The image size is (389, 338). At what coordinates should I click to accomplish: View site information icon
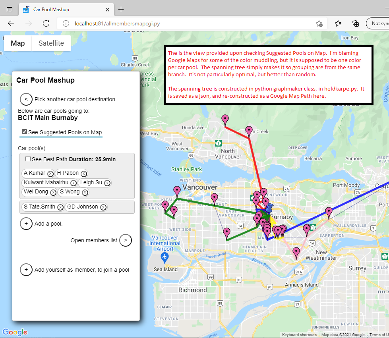coord(66,23)
